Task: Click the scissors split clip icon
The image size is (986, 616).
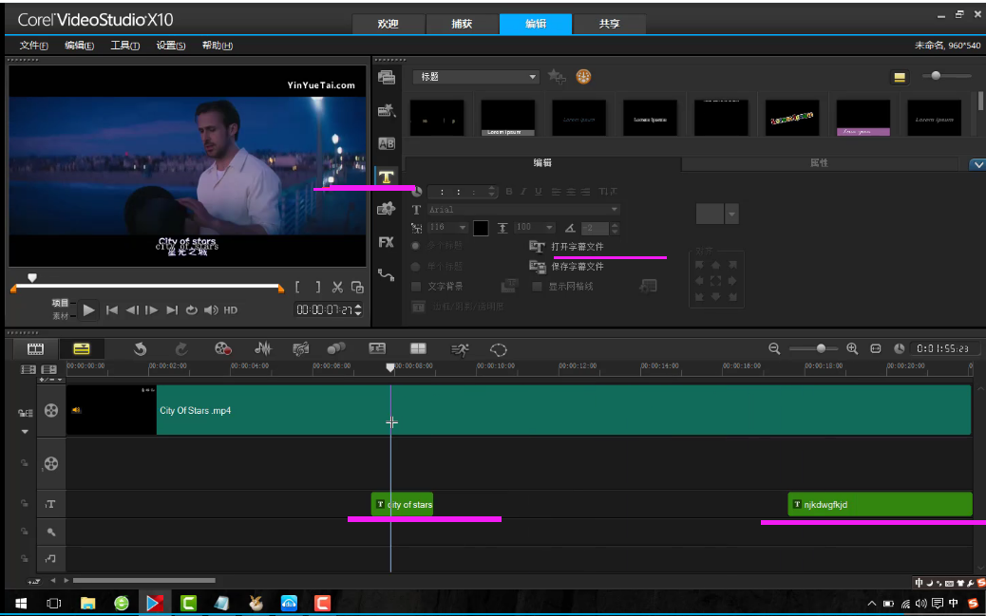Action: pyautogui.click(x=337, y=287)
